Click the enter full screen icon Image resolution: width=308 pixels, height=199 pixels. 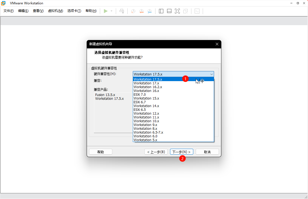pos(177,11)
